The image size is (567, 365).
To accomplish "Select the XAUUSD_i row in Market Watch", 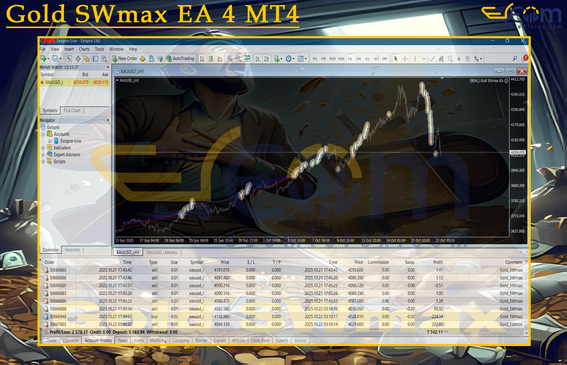I will [54, 82].
